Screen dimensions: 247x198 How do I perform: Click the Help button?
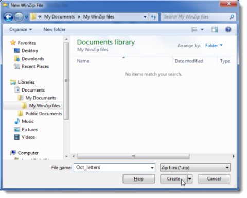coord(138,179)
